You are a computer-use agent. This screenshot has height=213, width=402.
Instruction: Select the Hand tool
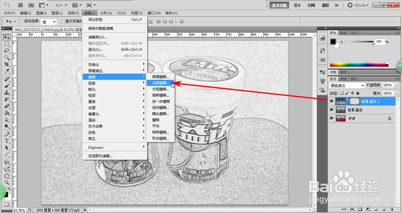coord(7,175)
